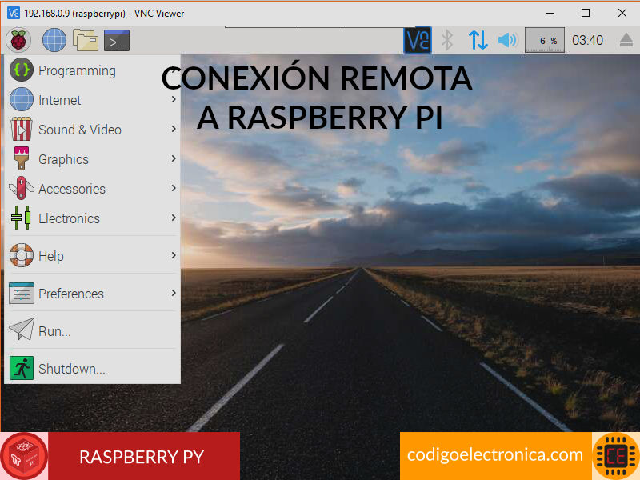Click the Graphics paintbrush icon
Viewport: 640px width, 480px height.
click(22, 158)
